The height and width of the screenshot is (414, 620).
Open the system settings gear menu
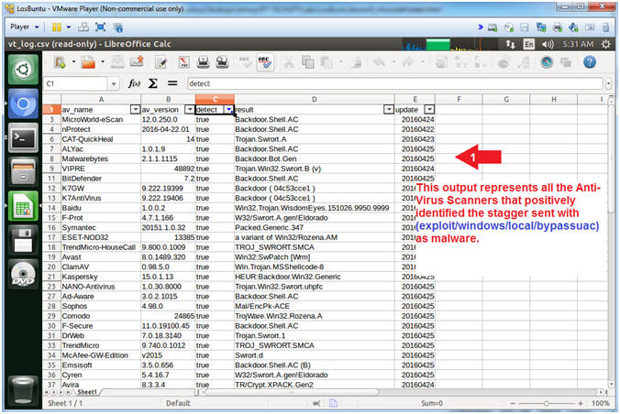[x=606, y=44]
